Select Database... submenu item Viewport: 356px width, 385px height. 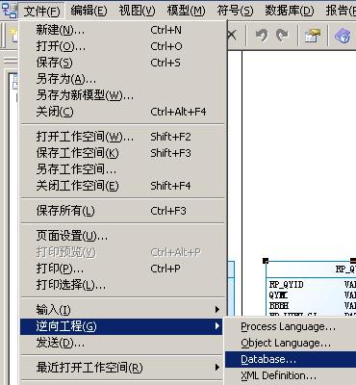pos(291,360)
